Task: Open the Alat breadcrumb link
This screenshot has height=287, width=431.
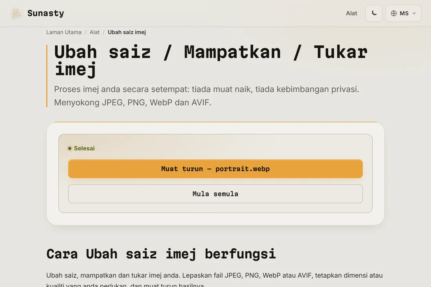Action: pos(94,32)
